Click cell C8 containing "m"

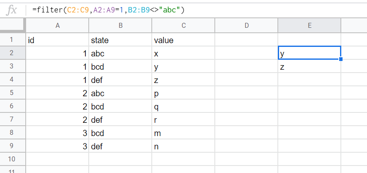(x=183, y=133)
